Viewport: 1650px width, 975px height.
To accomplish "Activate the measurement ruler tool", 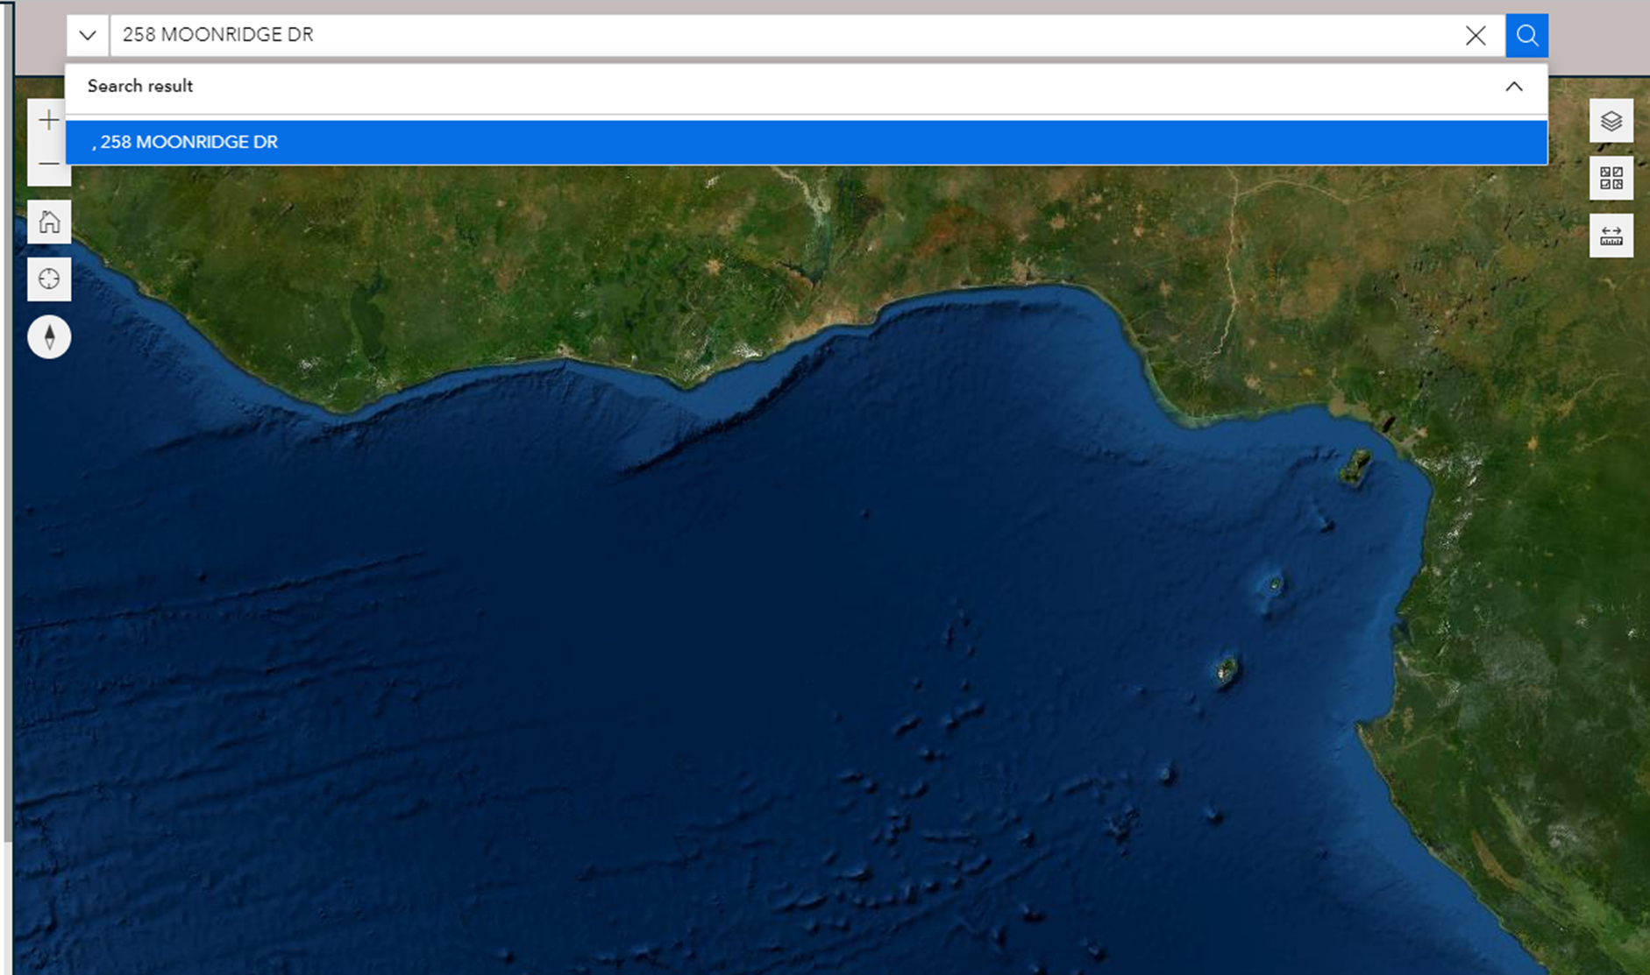I will tap(1611, 236).
